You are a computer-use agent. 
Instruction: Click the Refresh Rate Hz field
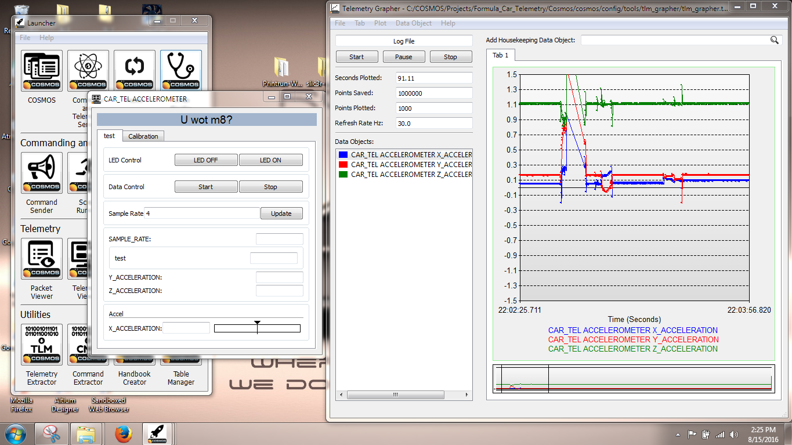point(434,123)
